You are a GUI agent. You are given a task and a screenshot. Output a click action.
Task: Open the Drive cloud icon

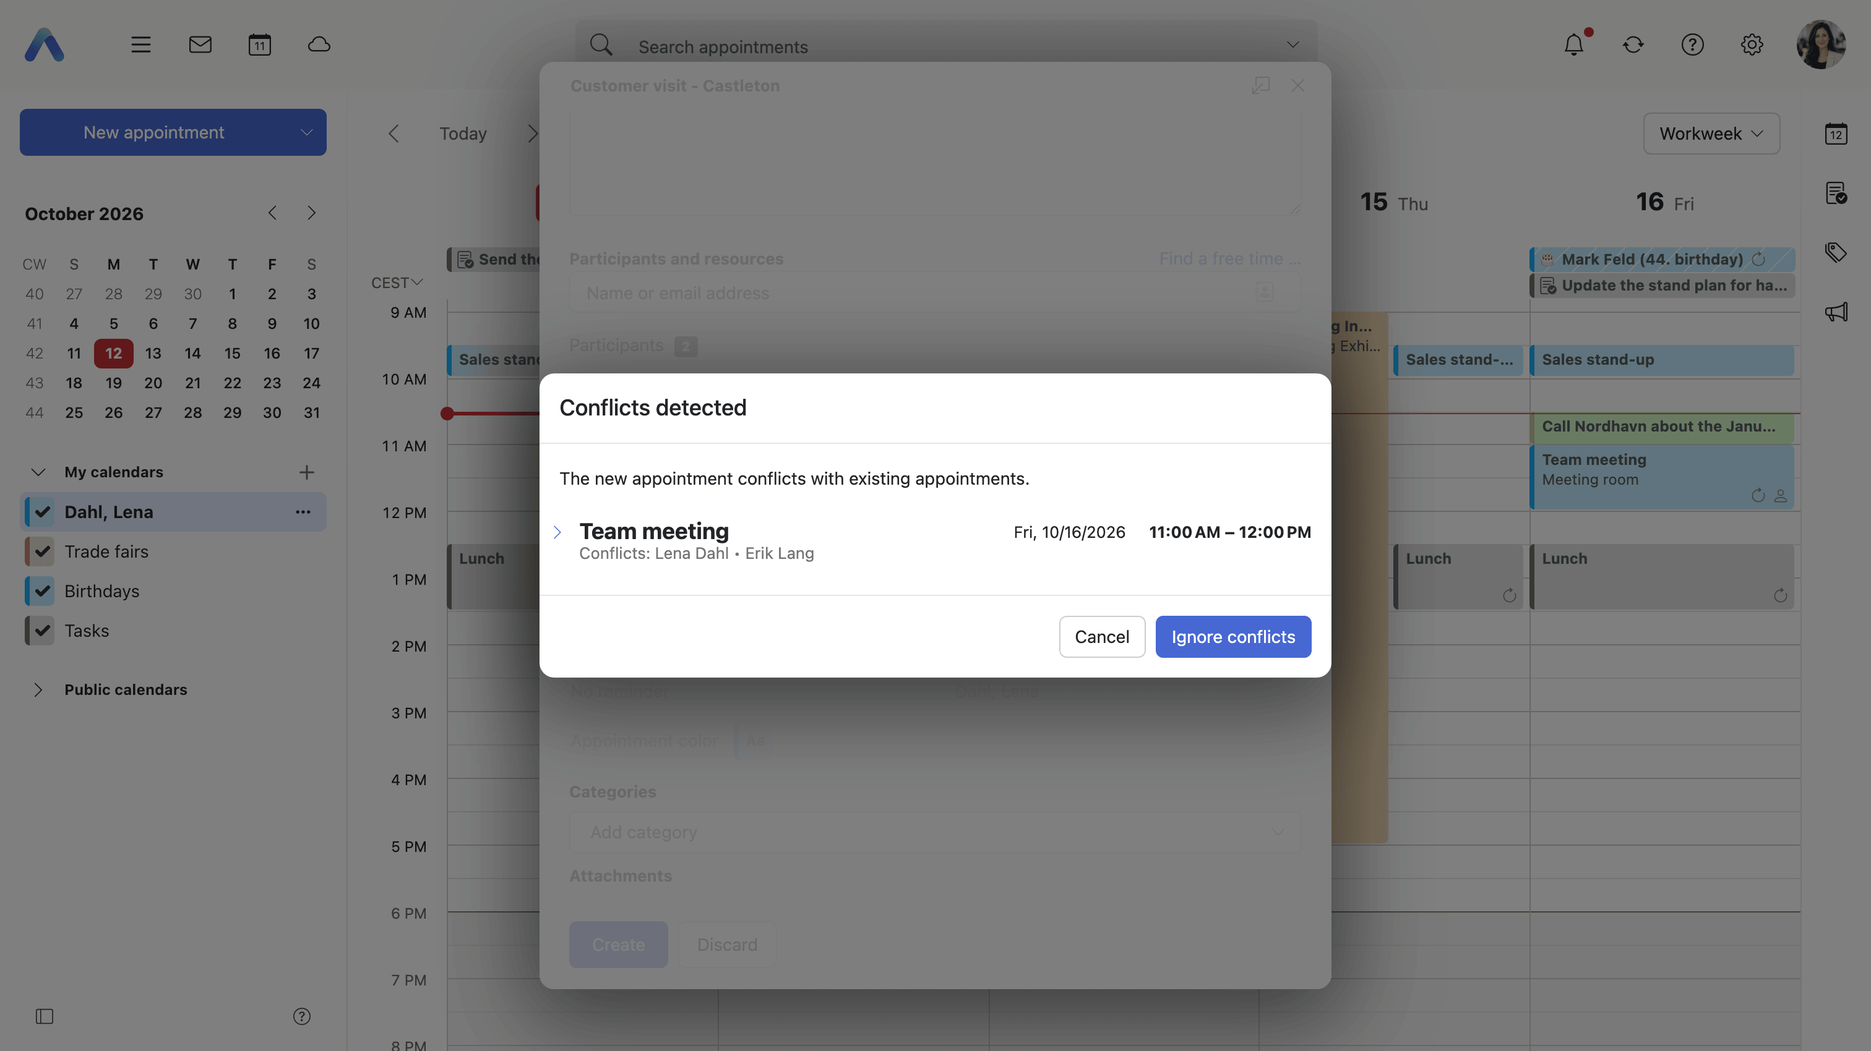point(319,45)
